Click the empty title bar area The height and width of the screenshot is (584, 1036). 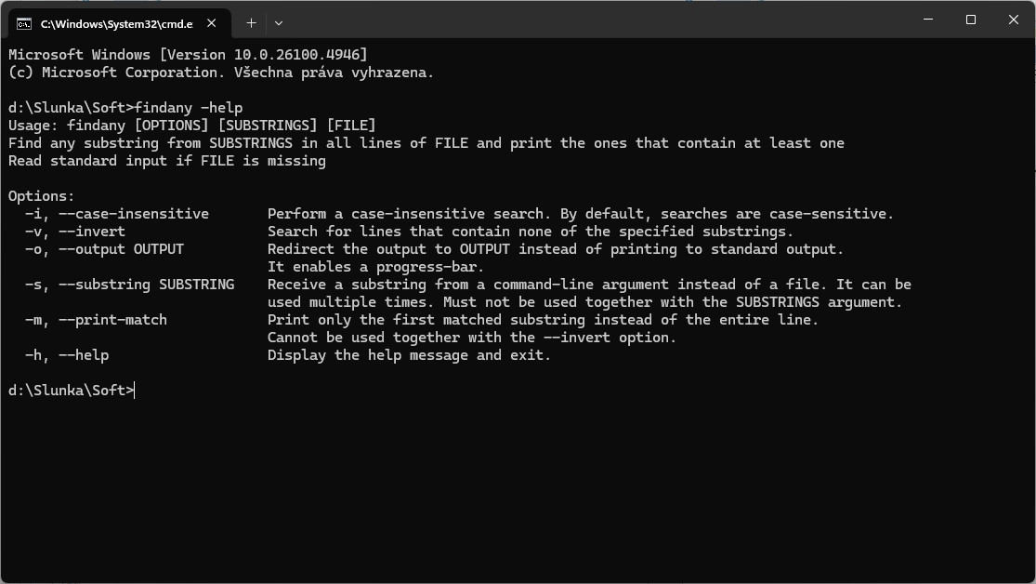coord(595,20)
